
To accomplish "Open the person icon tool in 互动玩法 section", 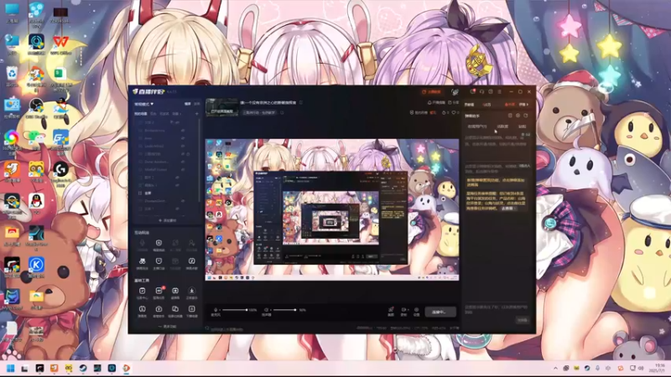I will (x=192, y=243).
